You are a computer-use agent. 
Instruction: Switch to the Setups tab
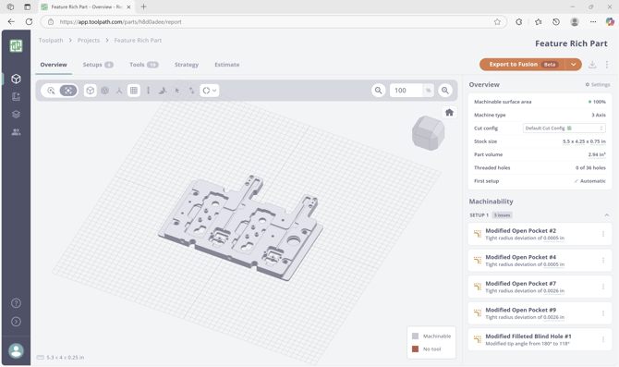[x=98, y=65]
